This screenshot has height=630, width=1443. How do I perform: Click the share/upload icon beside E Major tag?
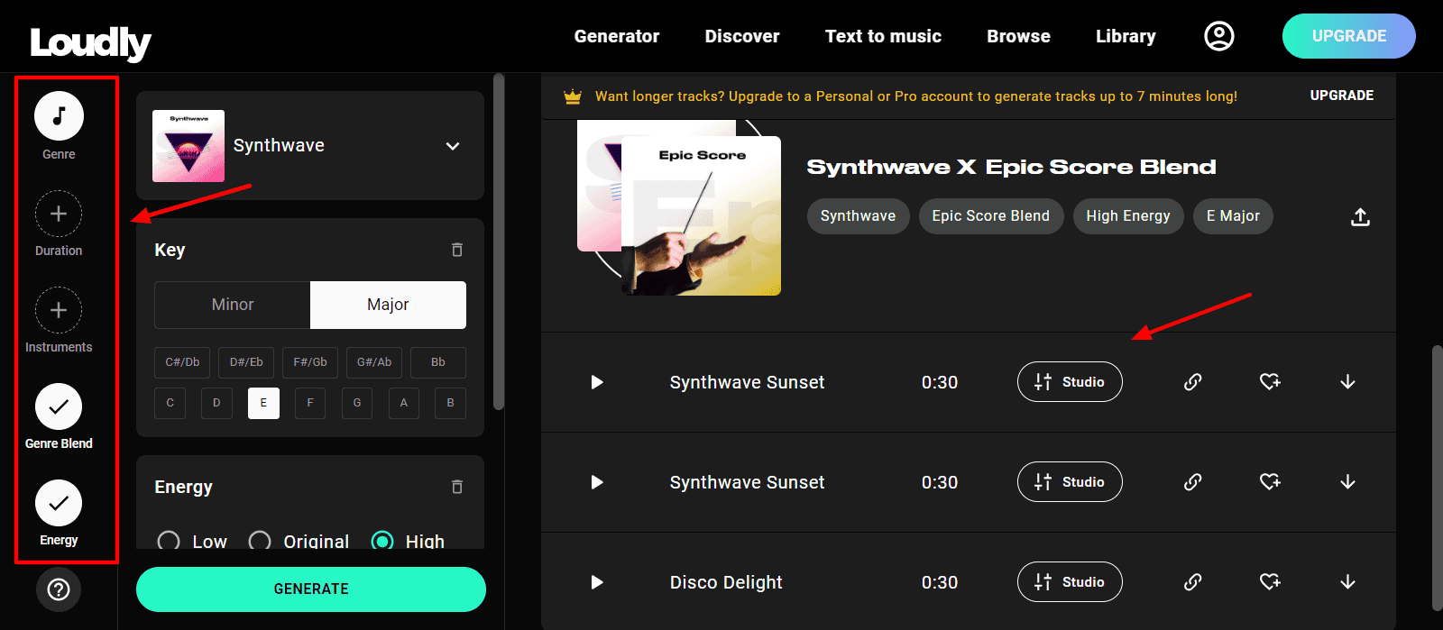tap(1360, 217)
